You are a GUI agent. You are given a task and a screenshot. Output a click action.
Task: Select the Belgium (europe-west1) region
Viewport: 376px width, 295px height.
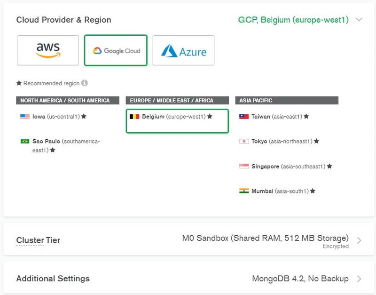[x=177, y=121]
